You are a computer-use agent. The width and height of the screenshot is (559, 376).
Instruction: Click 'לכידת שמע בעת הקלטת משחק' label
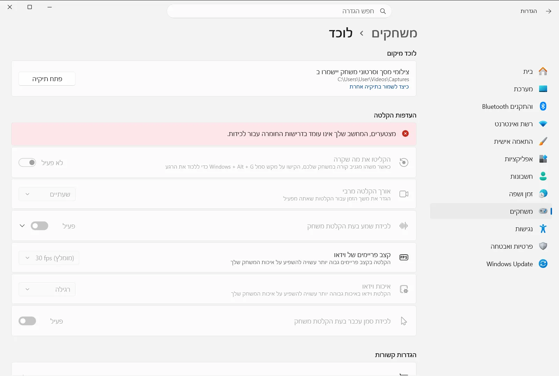[x=349, y=226]
